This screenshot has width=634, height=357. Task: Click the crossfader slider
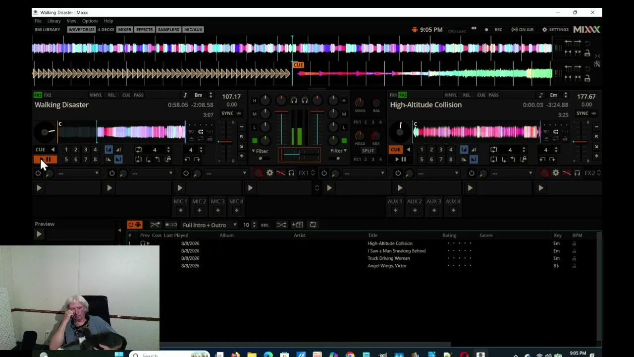(299, 155)
